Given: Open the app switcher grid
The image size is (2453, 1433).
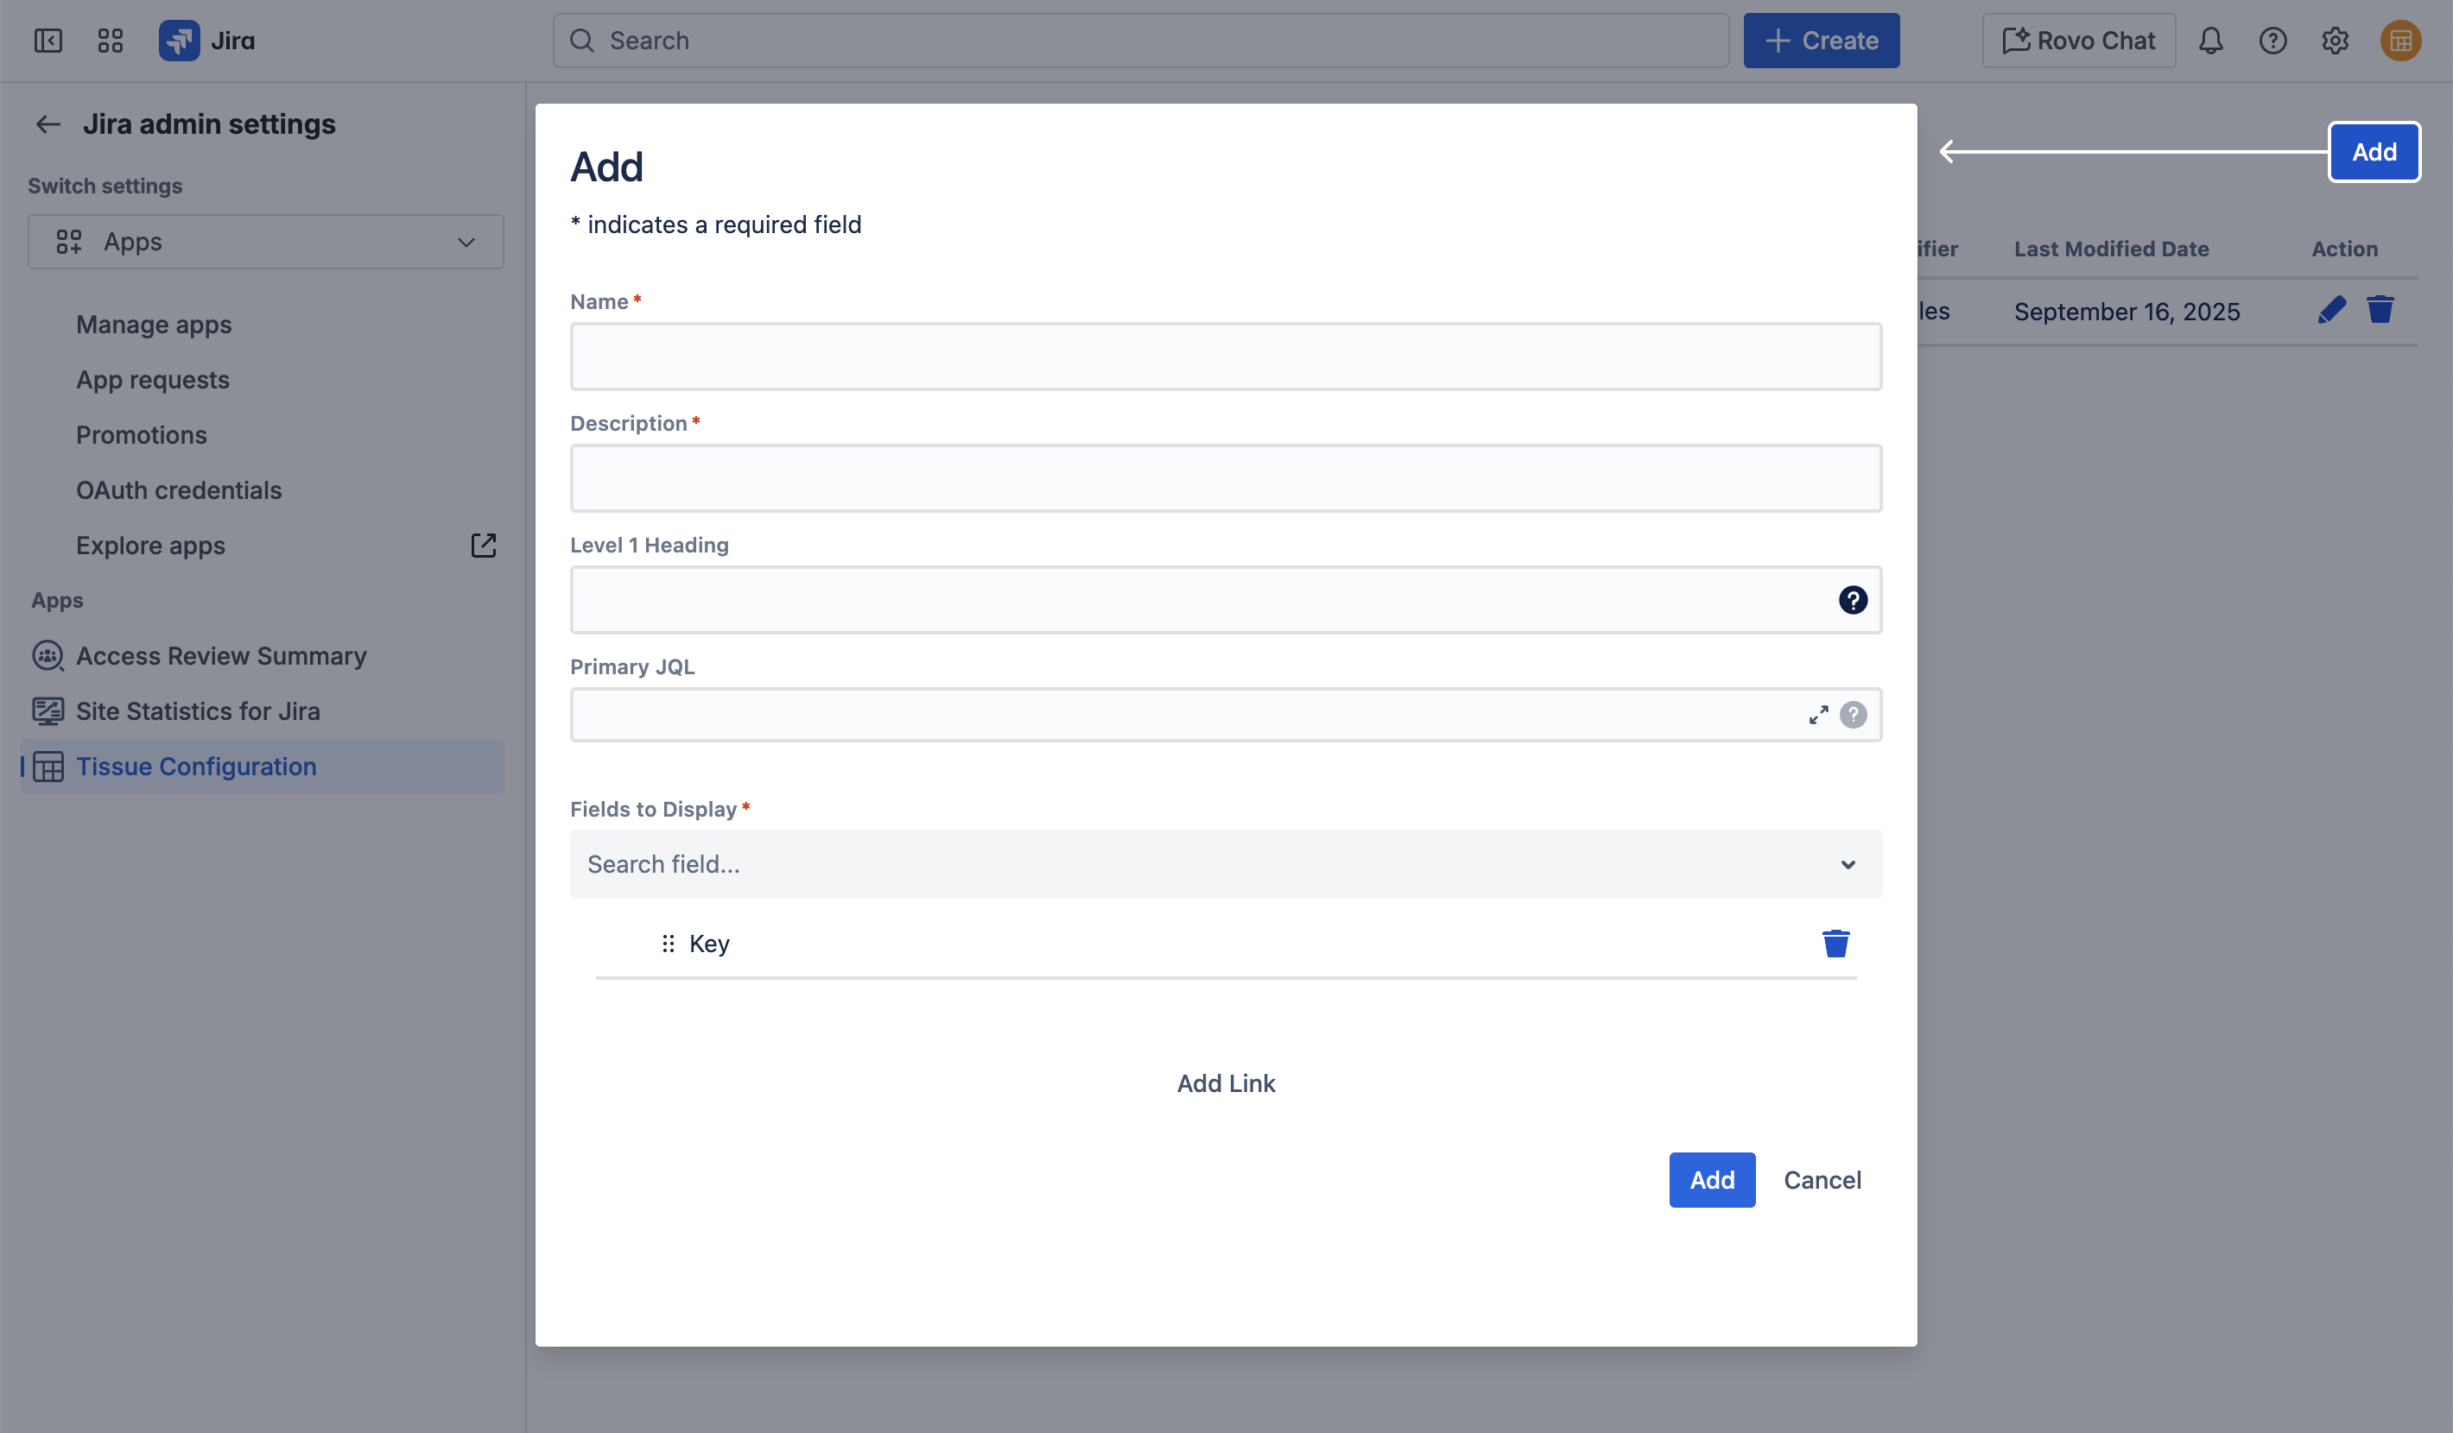Looking at the screenshot, I should point(110,41).
